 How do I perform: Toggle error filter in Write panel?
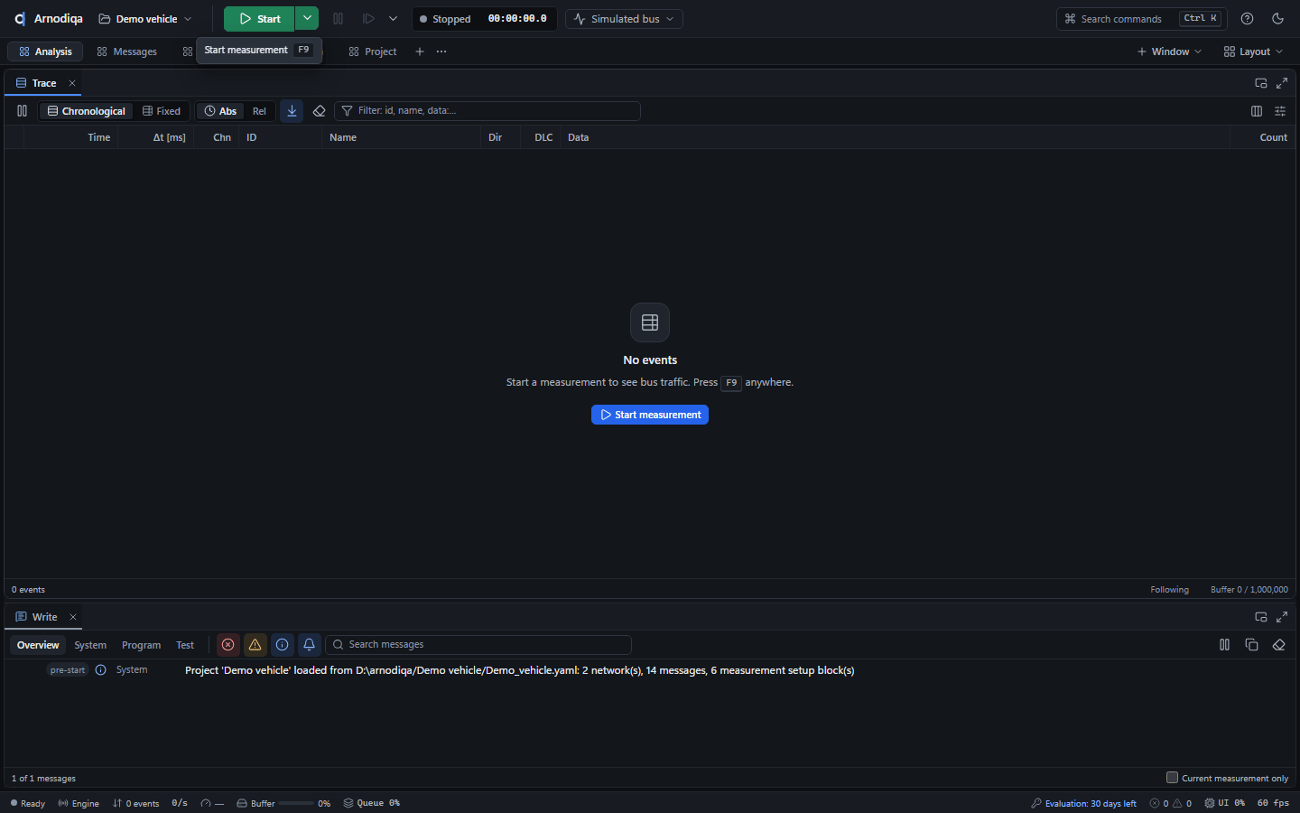coord(228,645)
